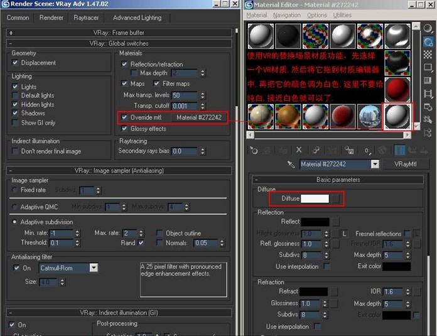Switch to the Common tab

tap(18, 18)
